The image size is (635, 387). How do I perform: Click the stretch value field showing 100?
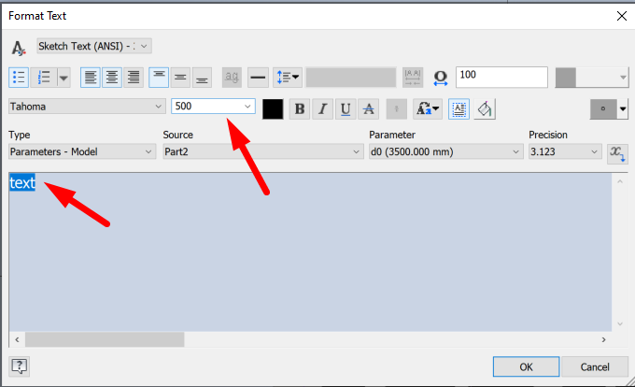[501, 77]
